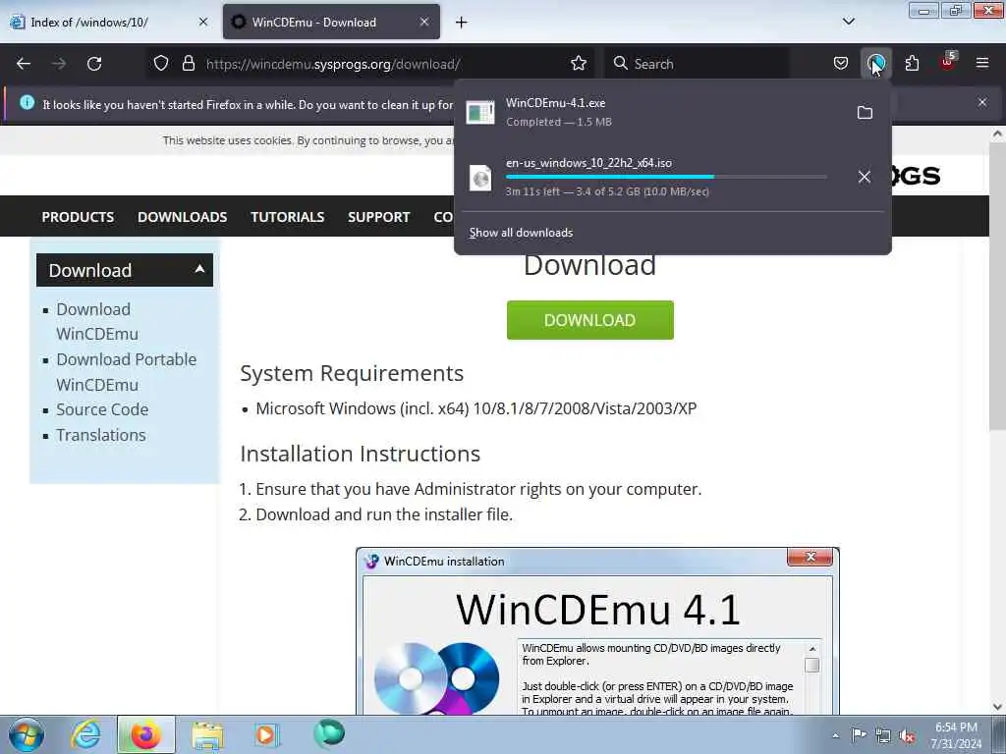Open the Source Code link
Image resolution: width=1006 pixels, height=754 pixels.
click(x=102, y=409)
